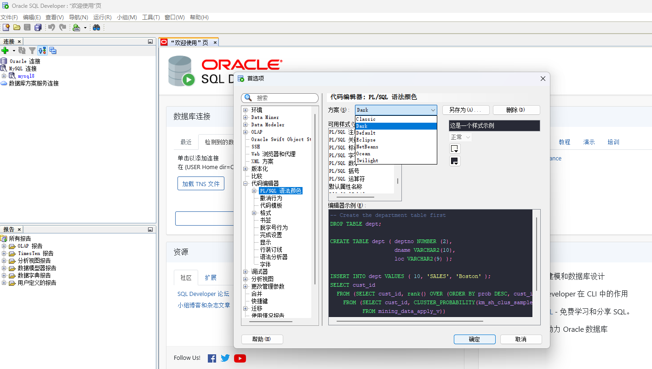Open dropdown arrow beside green plus icon

pos(14,51)
